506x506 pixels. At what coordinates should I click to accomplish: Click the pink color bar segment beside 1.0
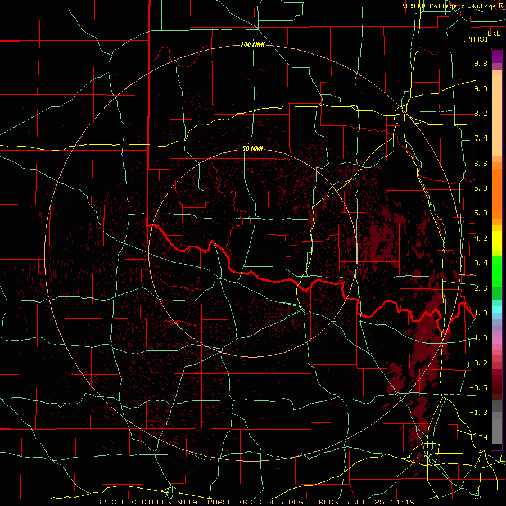point(496,341)
